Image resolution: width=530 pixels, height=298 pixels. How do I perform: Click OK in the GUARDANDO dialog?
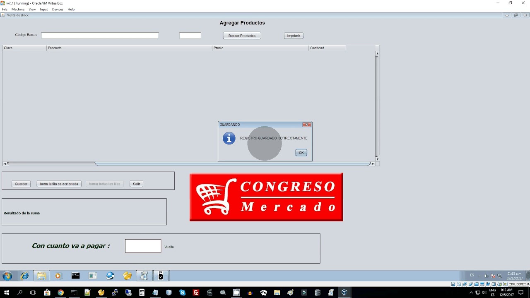301,153
